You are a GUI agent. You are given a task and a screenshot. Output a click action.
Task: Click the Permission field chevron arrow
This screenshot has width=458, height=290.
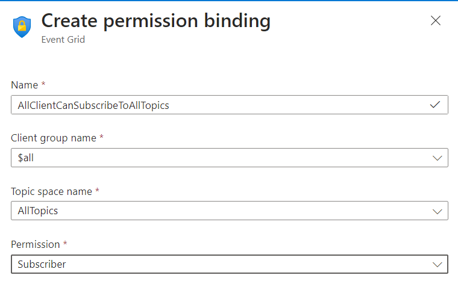point(438,264)
